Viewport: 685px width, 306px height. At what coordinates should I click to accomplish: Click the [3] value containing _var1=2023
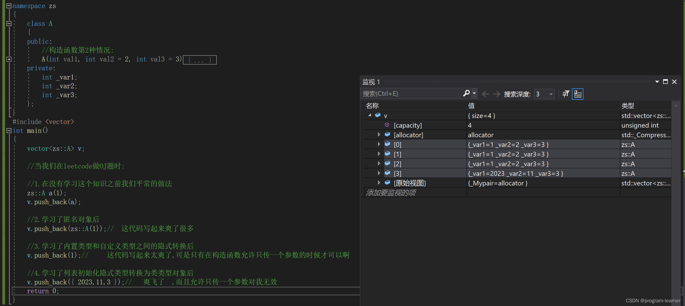515,174
